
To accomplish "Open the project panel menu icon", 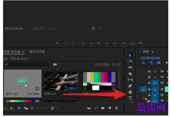I will (23, 52).
